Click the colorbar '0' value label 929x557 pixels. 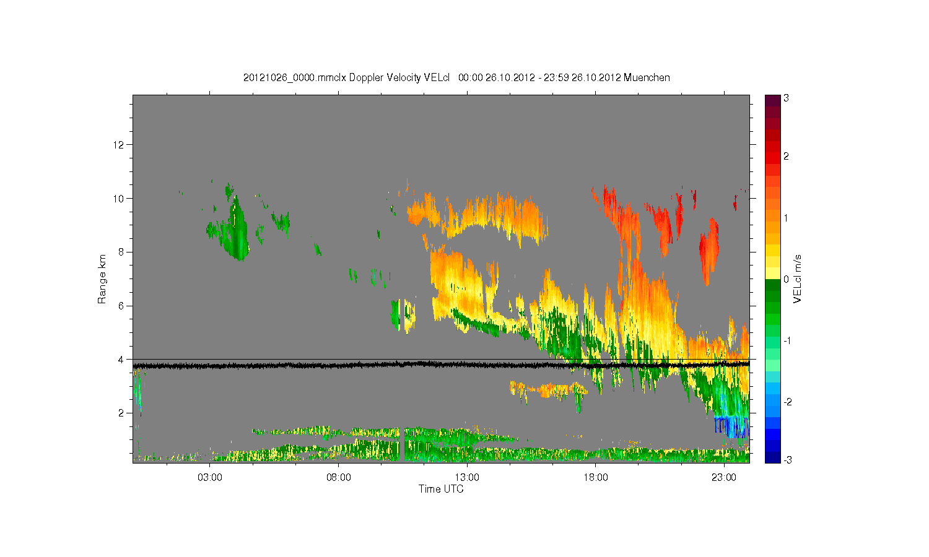tap(786, 279)
